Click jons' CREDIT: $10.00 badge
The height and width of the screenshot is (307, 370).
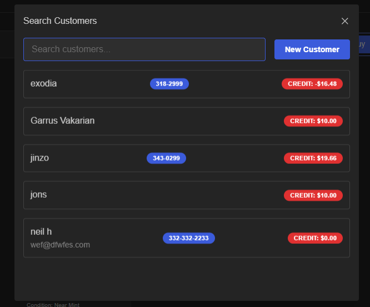click(313, 195)
